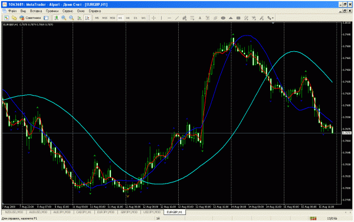The height and width of the screenshot is (222, 354).
Task: Select the D1 timeframe button
Action: (x=136, y=18)
